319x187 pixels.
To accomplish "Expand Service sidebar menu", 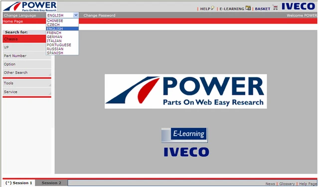I will (x=27, y=92).
